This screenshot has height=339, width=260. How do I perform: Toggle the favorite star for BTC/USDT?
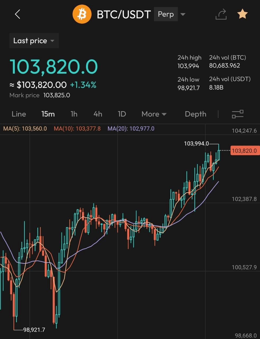coord(242,14)
